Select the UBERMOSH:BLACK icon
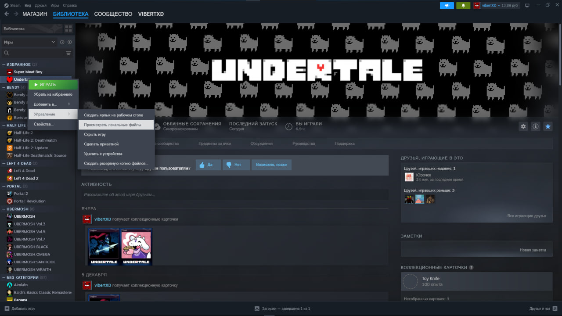This screenshot has width=562, height=316. pos(10,247)
